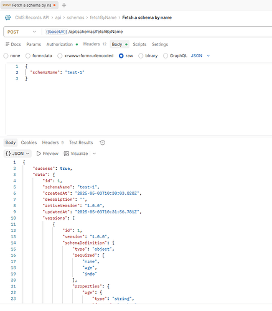The image size is (272, 311).
Task: Click the {{baseUrl}} variable in URL
Action: click(x=57, y=32)
